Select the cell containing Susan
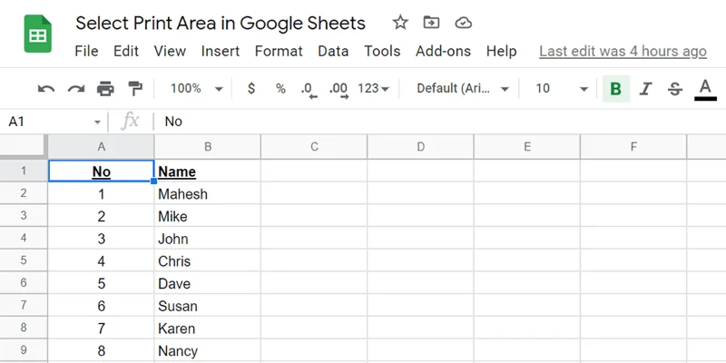Image resolution: width=726 pixels, height=363 pixels. [208, 305]
